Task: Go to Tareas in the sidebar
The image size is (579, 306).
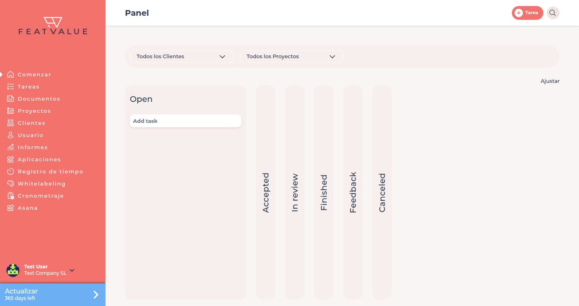Action: pyautogui.click(x=28, y=87)
